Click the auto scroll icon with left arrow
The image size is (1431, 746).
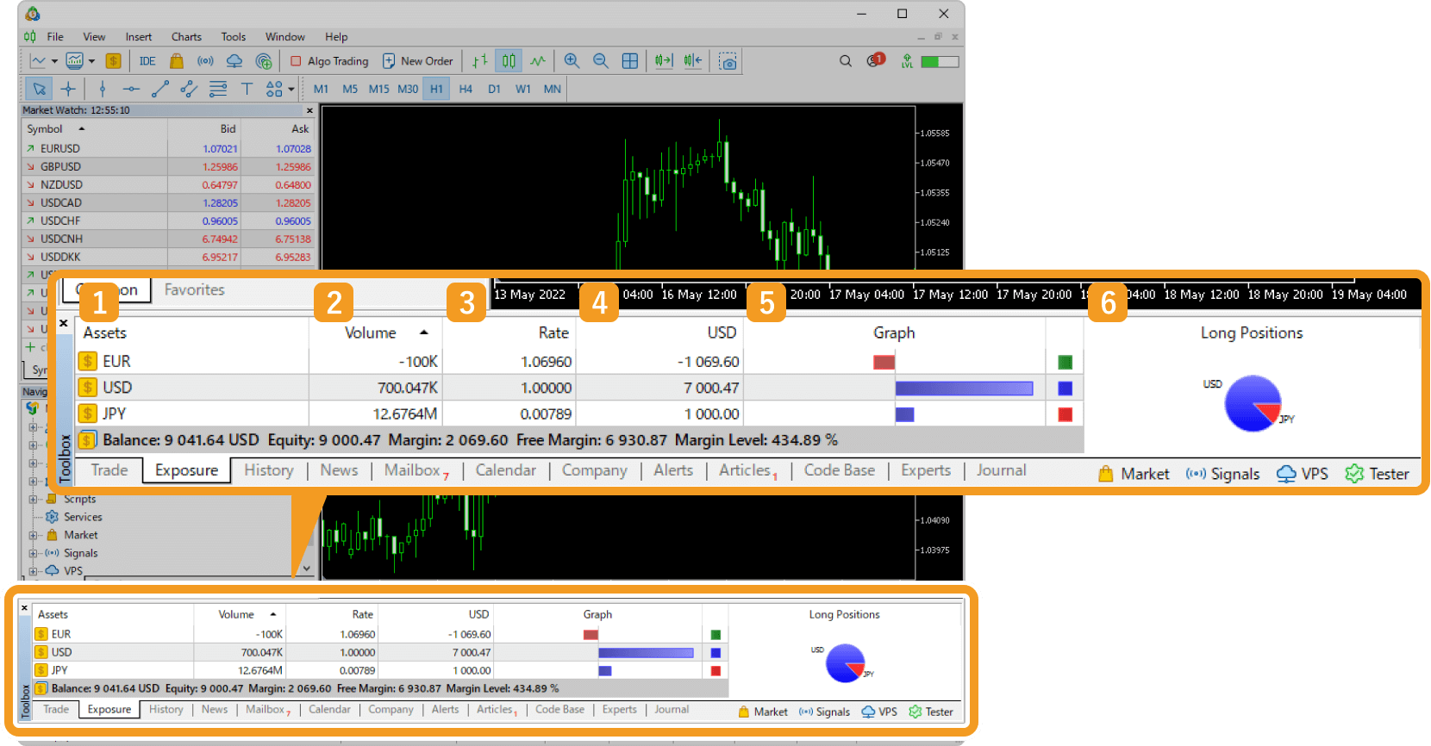693,61
